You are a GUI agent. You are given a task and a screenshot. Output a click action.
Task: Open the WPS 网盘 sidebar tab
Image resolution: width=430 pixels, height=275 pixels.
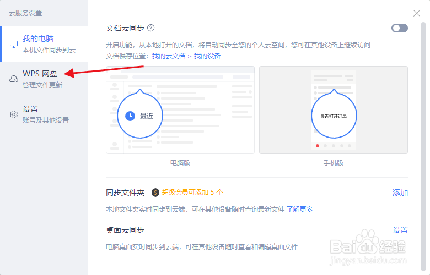click(44, 79)
